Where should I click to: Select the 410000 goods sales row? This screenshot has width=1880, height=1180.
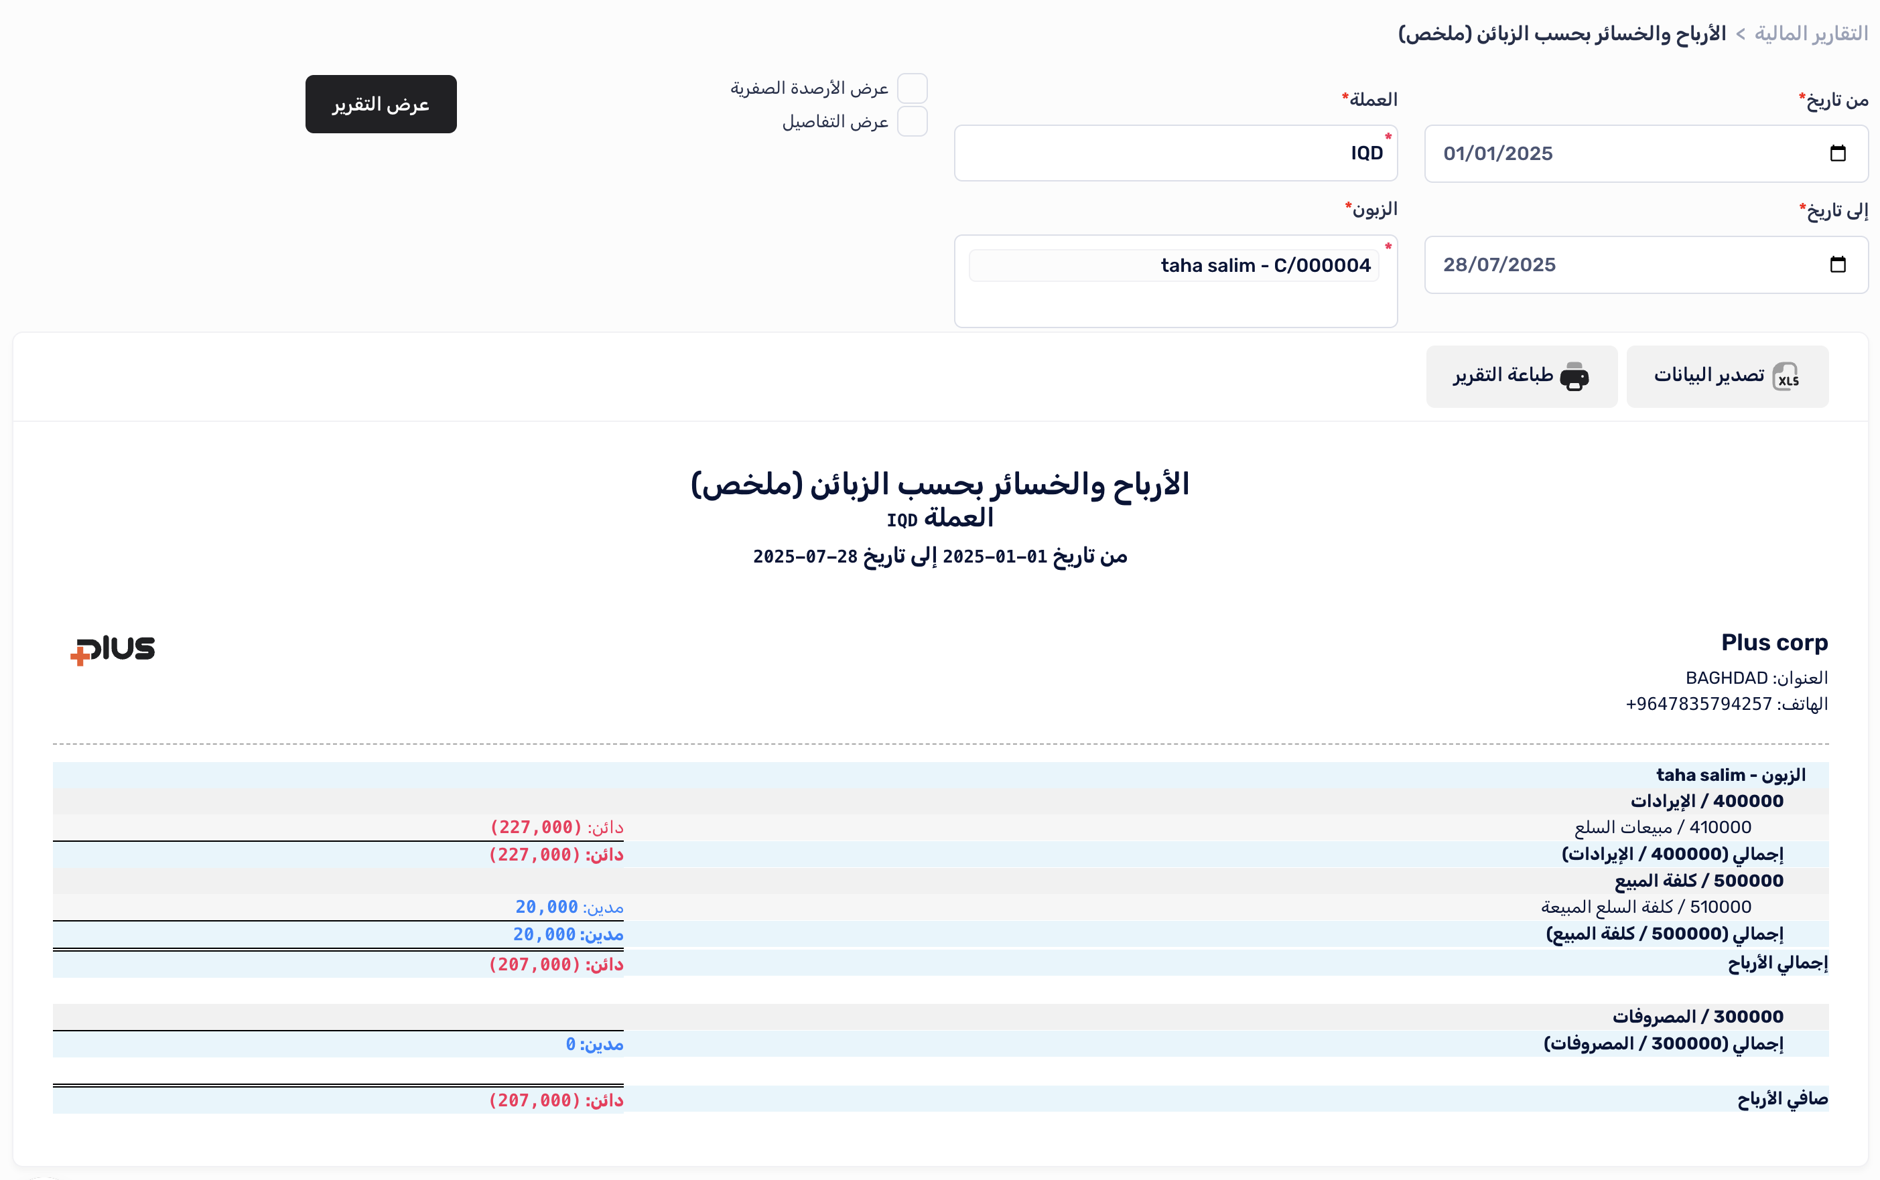coord(1662,827)
